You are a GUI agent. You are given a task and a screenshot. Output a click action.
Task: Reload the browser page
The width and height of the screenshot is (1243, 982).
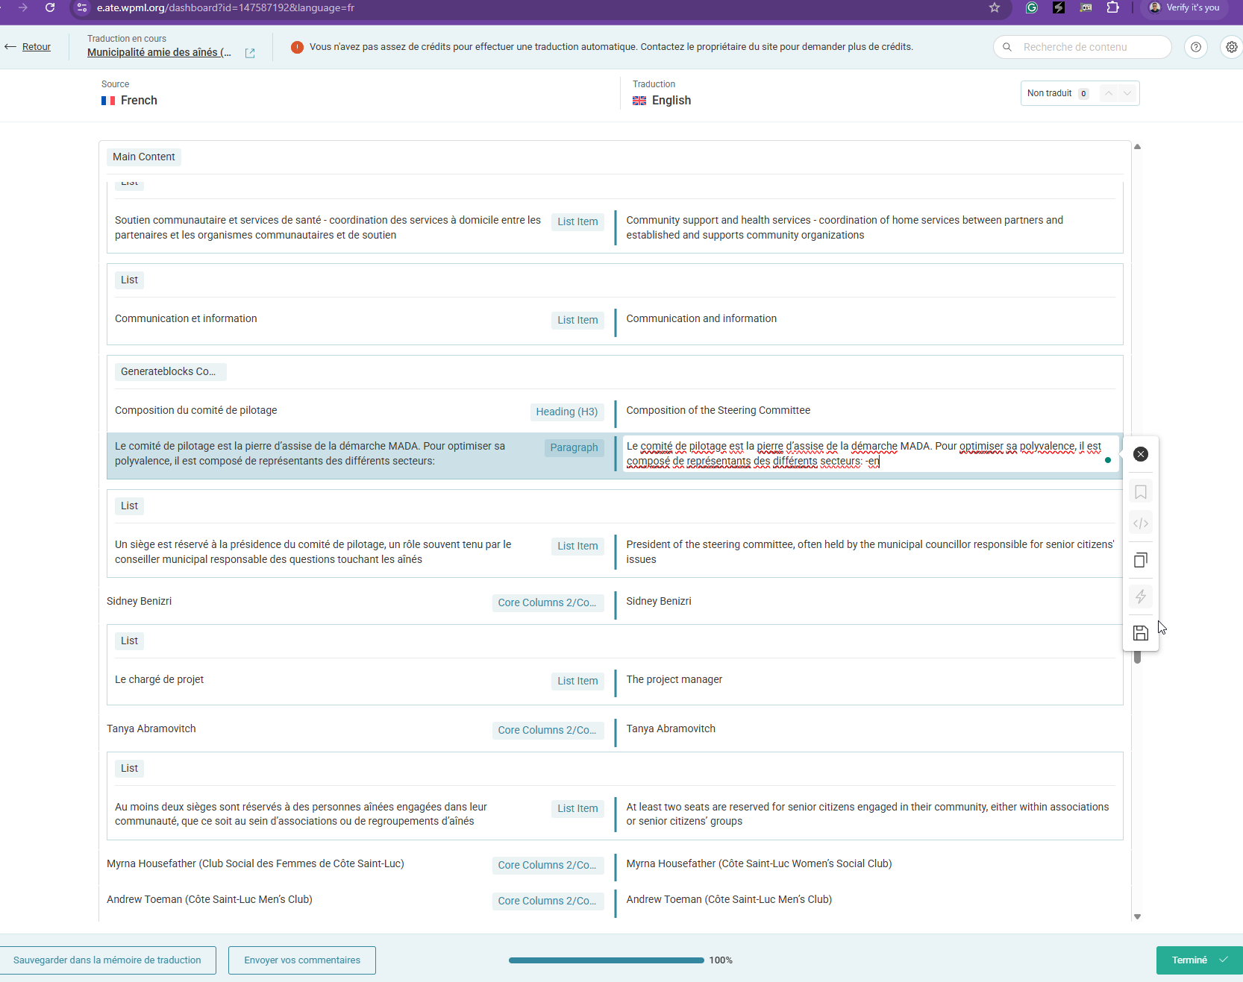click(50, 7)
